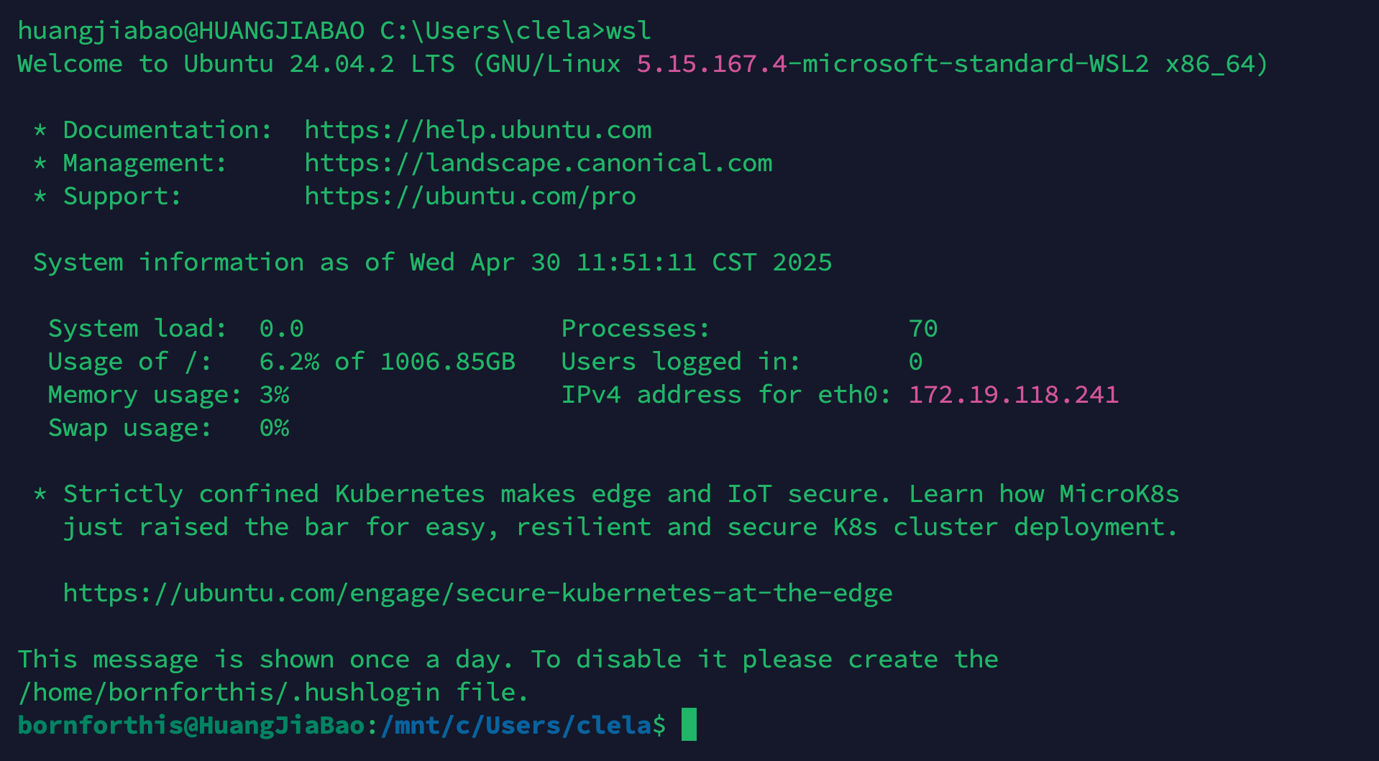Open the help.ubuntu.com documentation link
The height and width of the screenshot is (761, 1379).
click(x=478, y=130)
